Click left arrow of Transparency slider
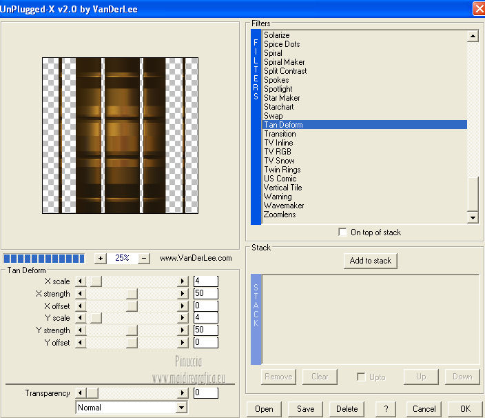Image resolution: width=485 pixels, height=418 pixels. [x=81, y=393]
